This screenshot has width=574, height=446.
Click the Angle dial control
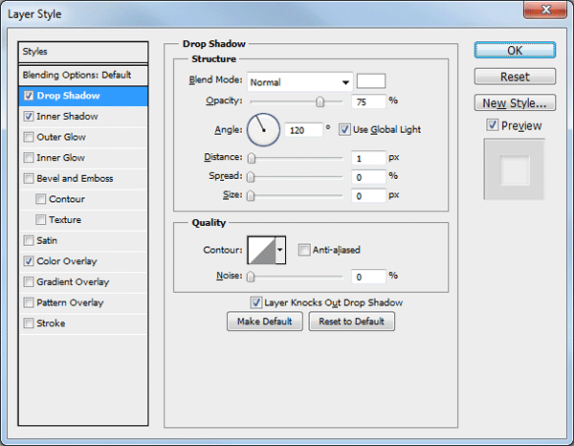click(263, 129)
